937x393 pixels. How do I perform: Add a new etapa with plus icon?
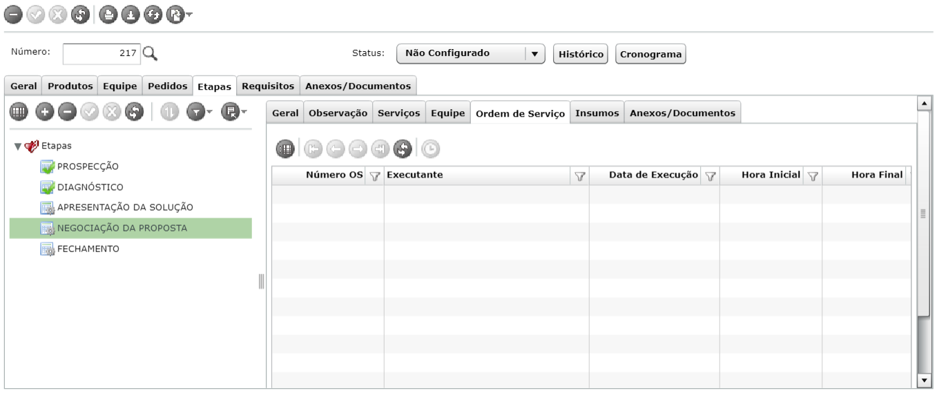pyautogui.click(x=44, y=112)
